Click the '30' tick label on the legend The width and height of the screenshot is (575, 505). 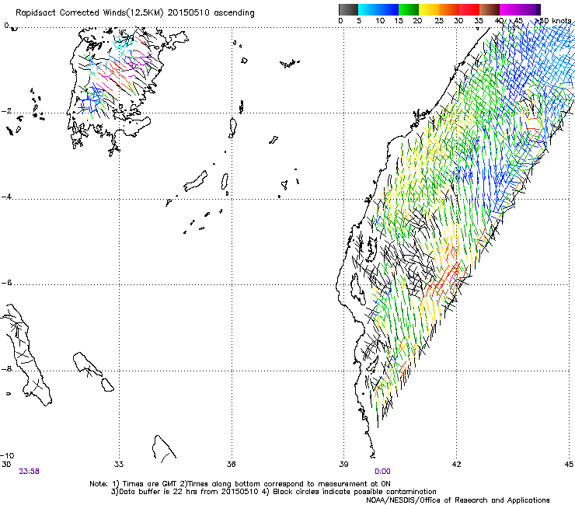[x=458, y=21]
